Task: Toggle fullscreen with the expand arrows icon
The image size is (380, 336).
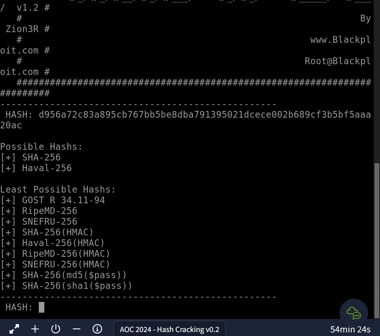Action: click(x=14, y=329)
